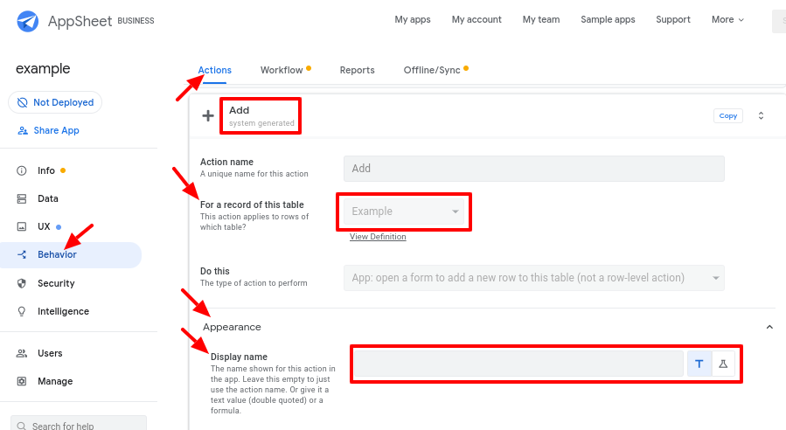This screenshot has width=786, height=430.
Task: Click the Intelligence lightbulb icon
Action: tap(22, 311)
